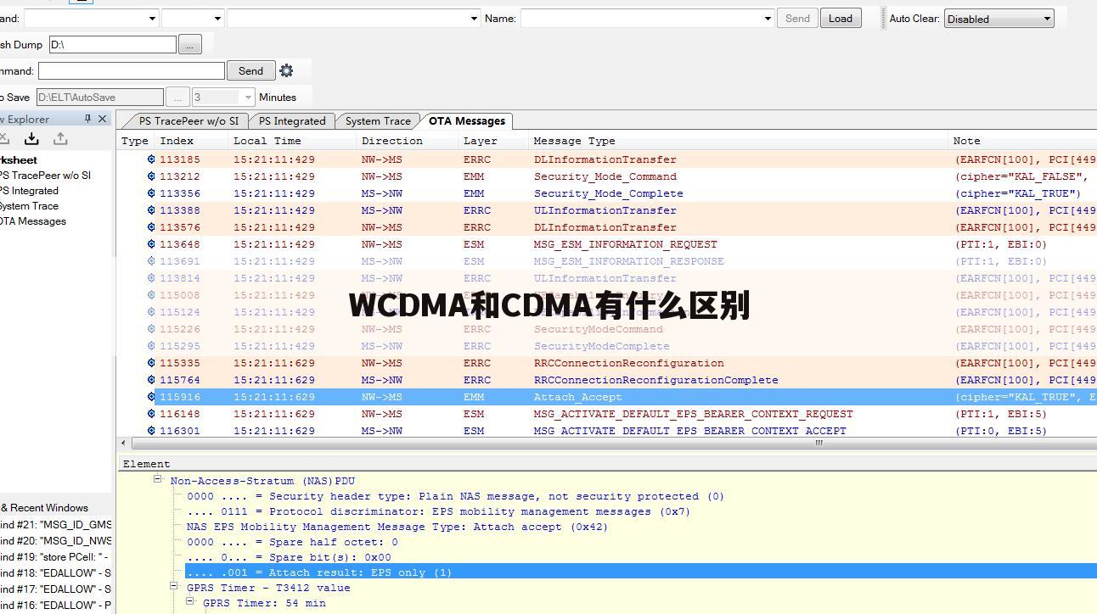Open recent window entry #19 store PCell
Image resolution: width=1097 pixels, height=614 pixels.
[x=56, y=557]
